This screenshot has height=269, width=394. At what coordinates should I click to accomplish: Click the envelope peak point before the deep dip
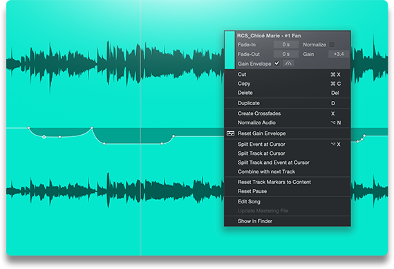[92, 128]
